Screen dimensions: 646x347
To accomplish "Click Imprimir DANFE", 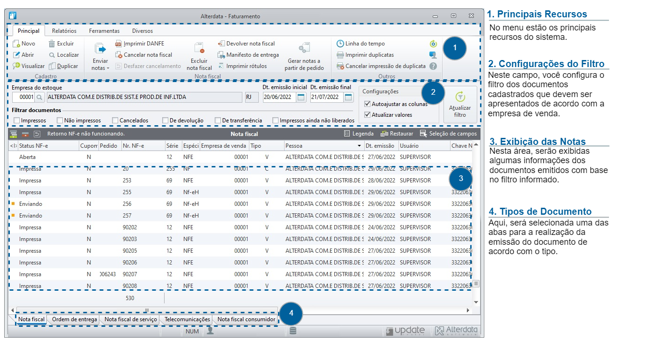I will (140, 44).
